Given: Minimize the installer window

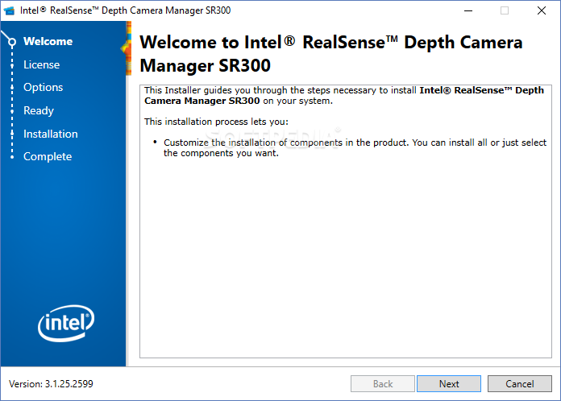Looking at the screenshot, I should pyautogui.click(x=468, y=10).
